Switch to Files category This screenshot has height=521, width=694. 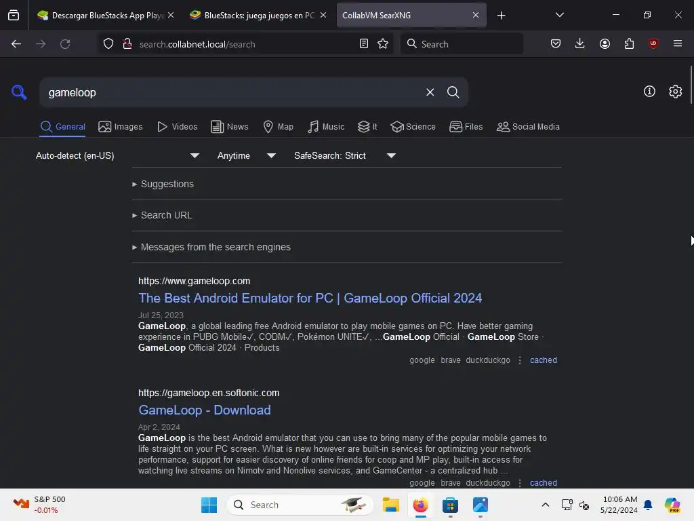(x=466, y=127)
